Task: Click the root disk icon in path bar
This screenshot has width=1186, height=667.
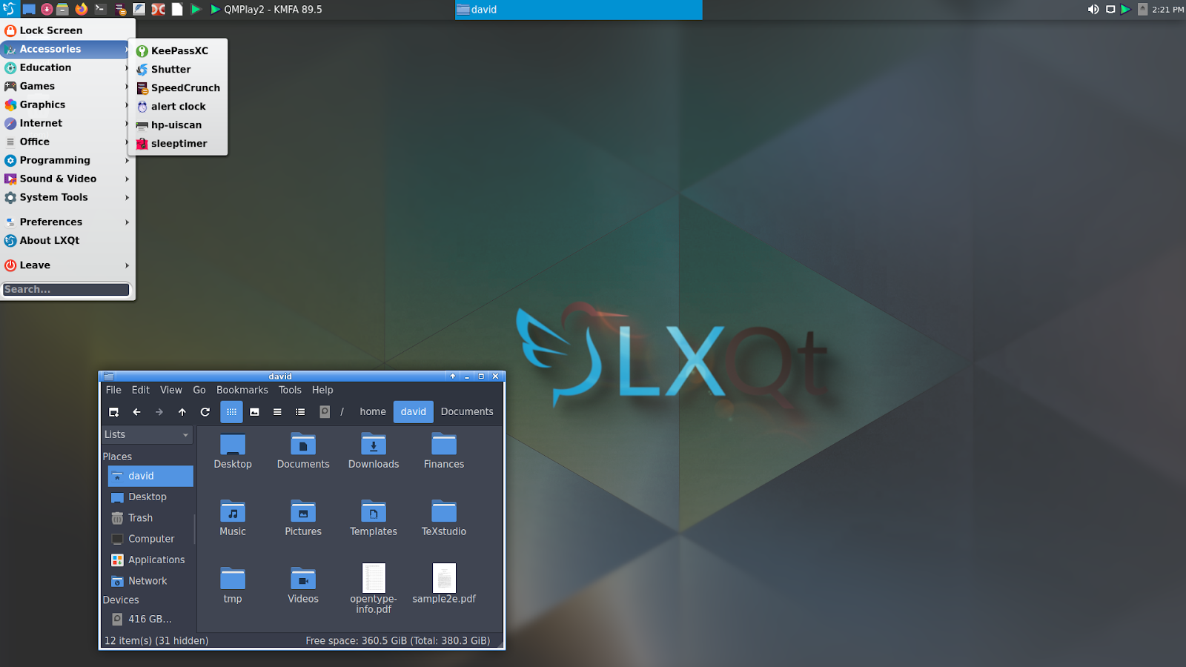Action: [x=325, y=412]
